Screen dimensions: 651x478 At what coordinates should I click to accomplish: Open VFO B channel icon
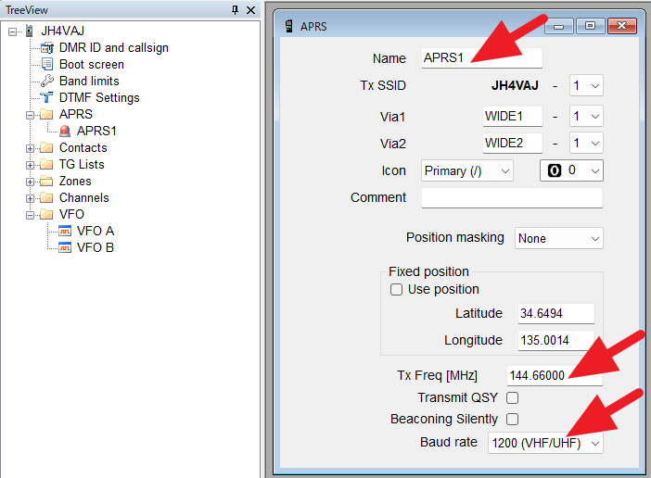pyautogui.click(x=65, y=247)
